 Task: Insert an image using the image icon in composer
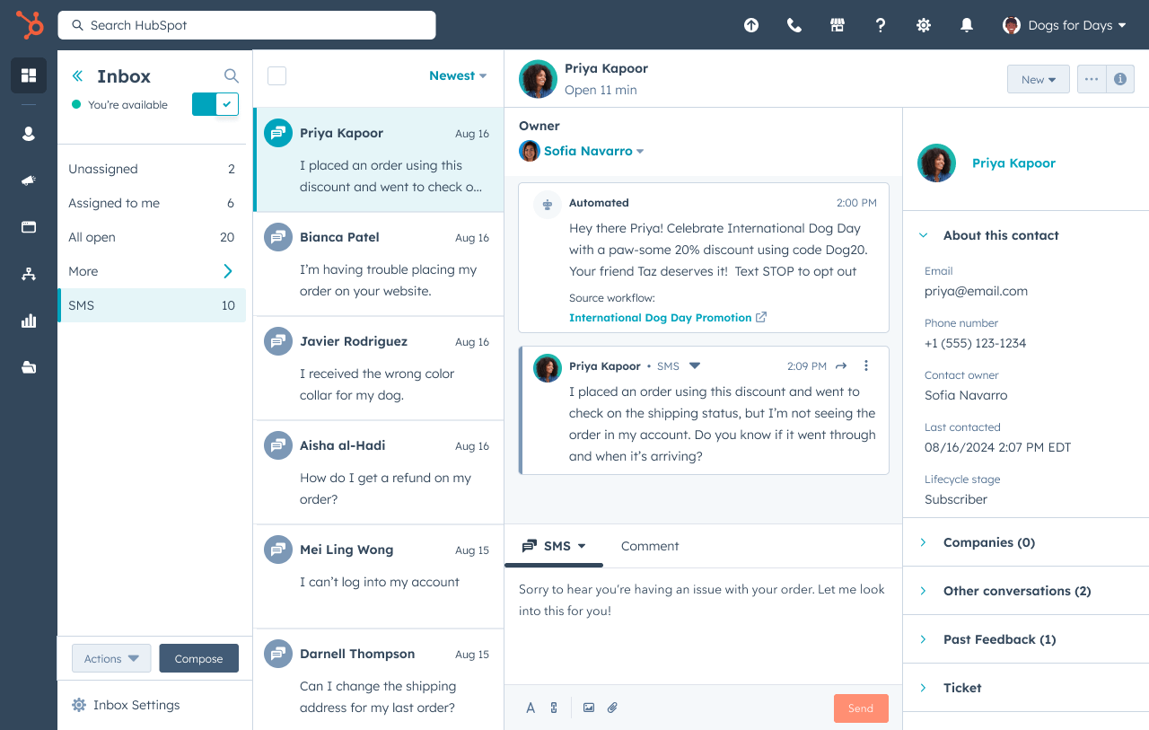click(589, 708)
